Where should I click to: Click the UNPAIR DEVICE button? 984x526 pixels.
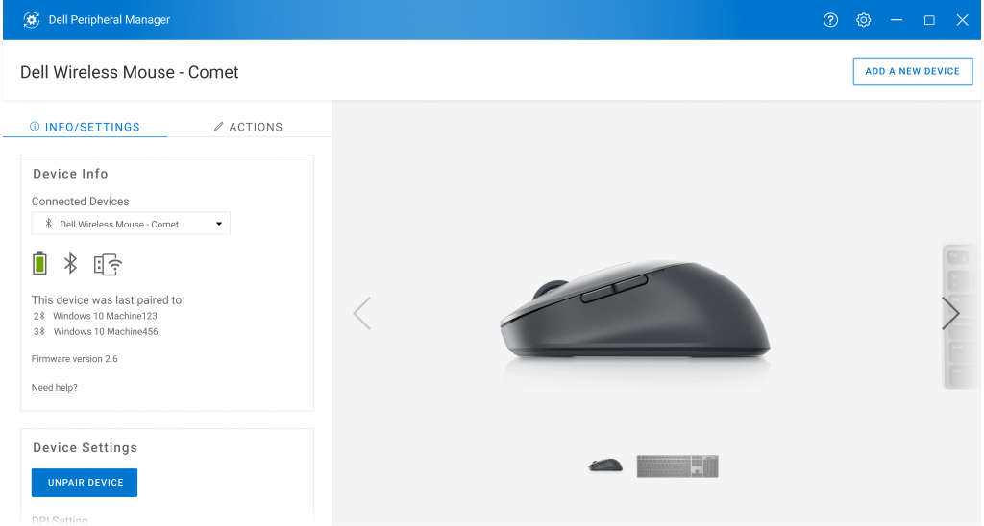click(x=85, y=483)
